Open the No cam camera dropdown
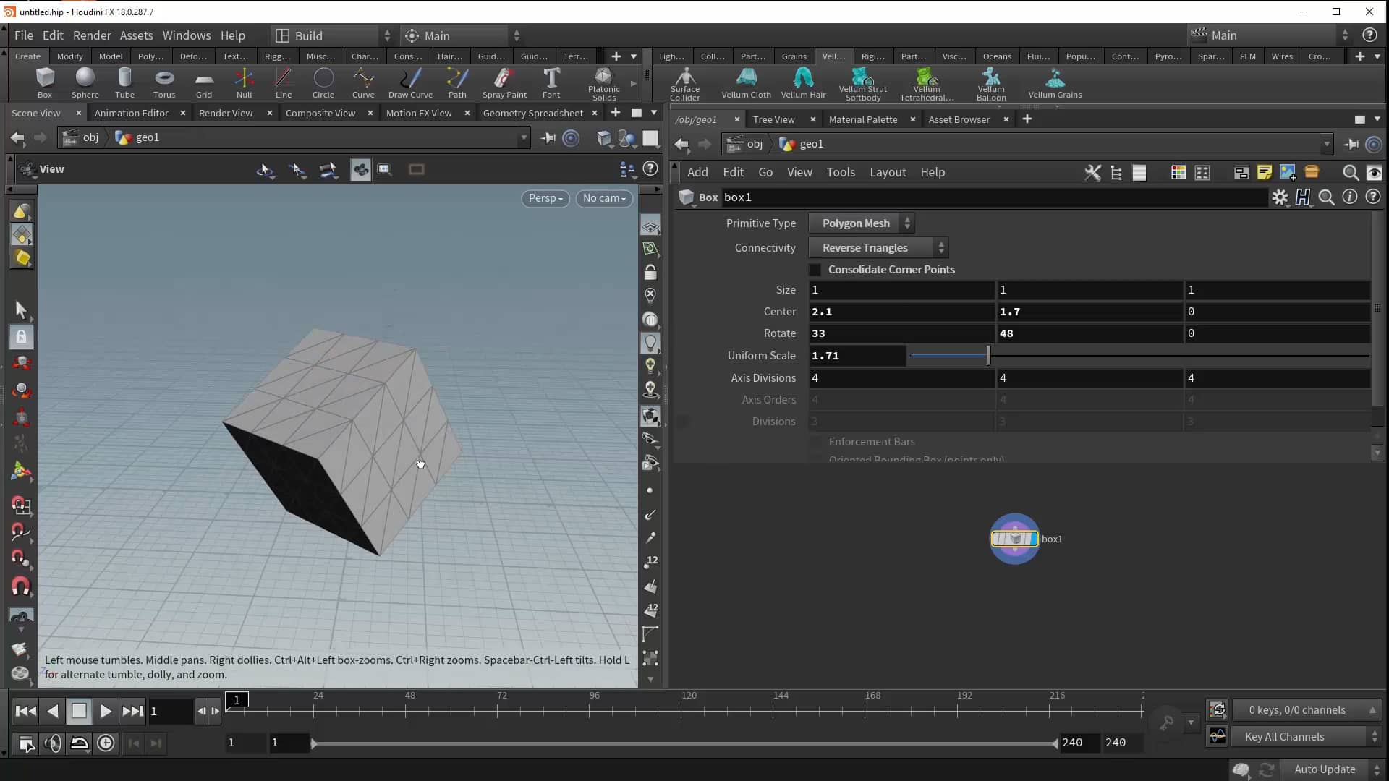 [604, 198]
